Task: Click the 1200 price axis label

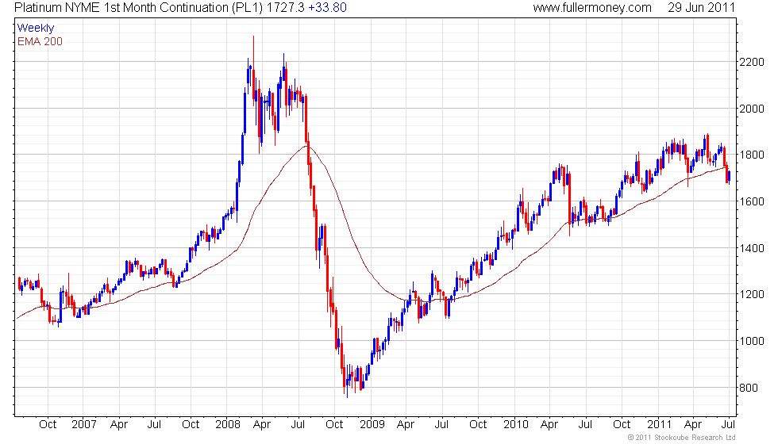Action: click(x=752, y=294)
